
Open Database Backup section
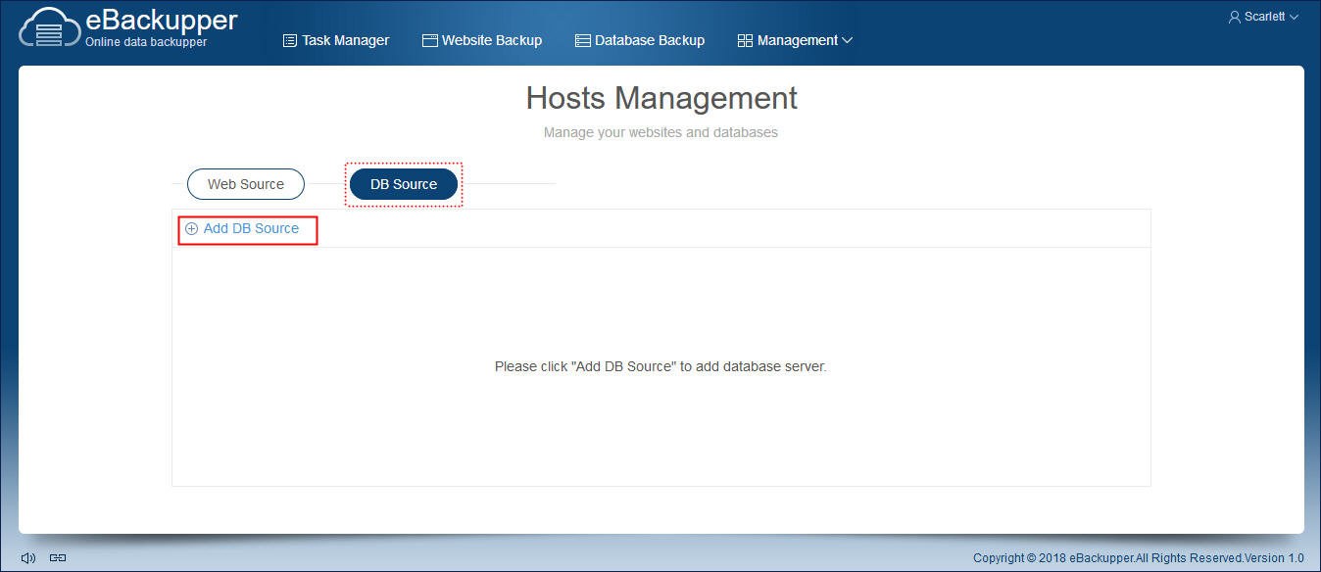pyautogui.click(x=640, y=40)
